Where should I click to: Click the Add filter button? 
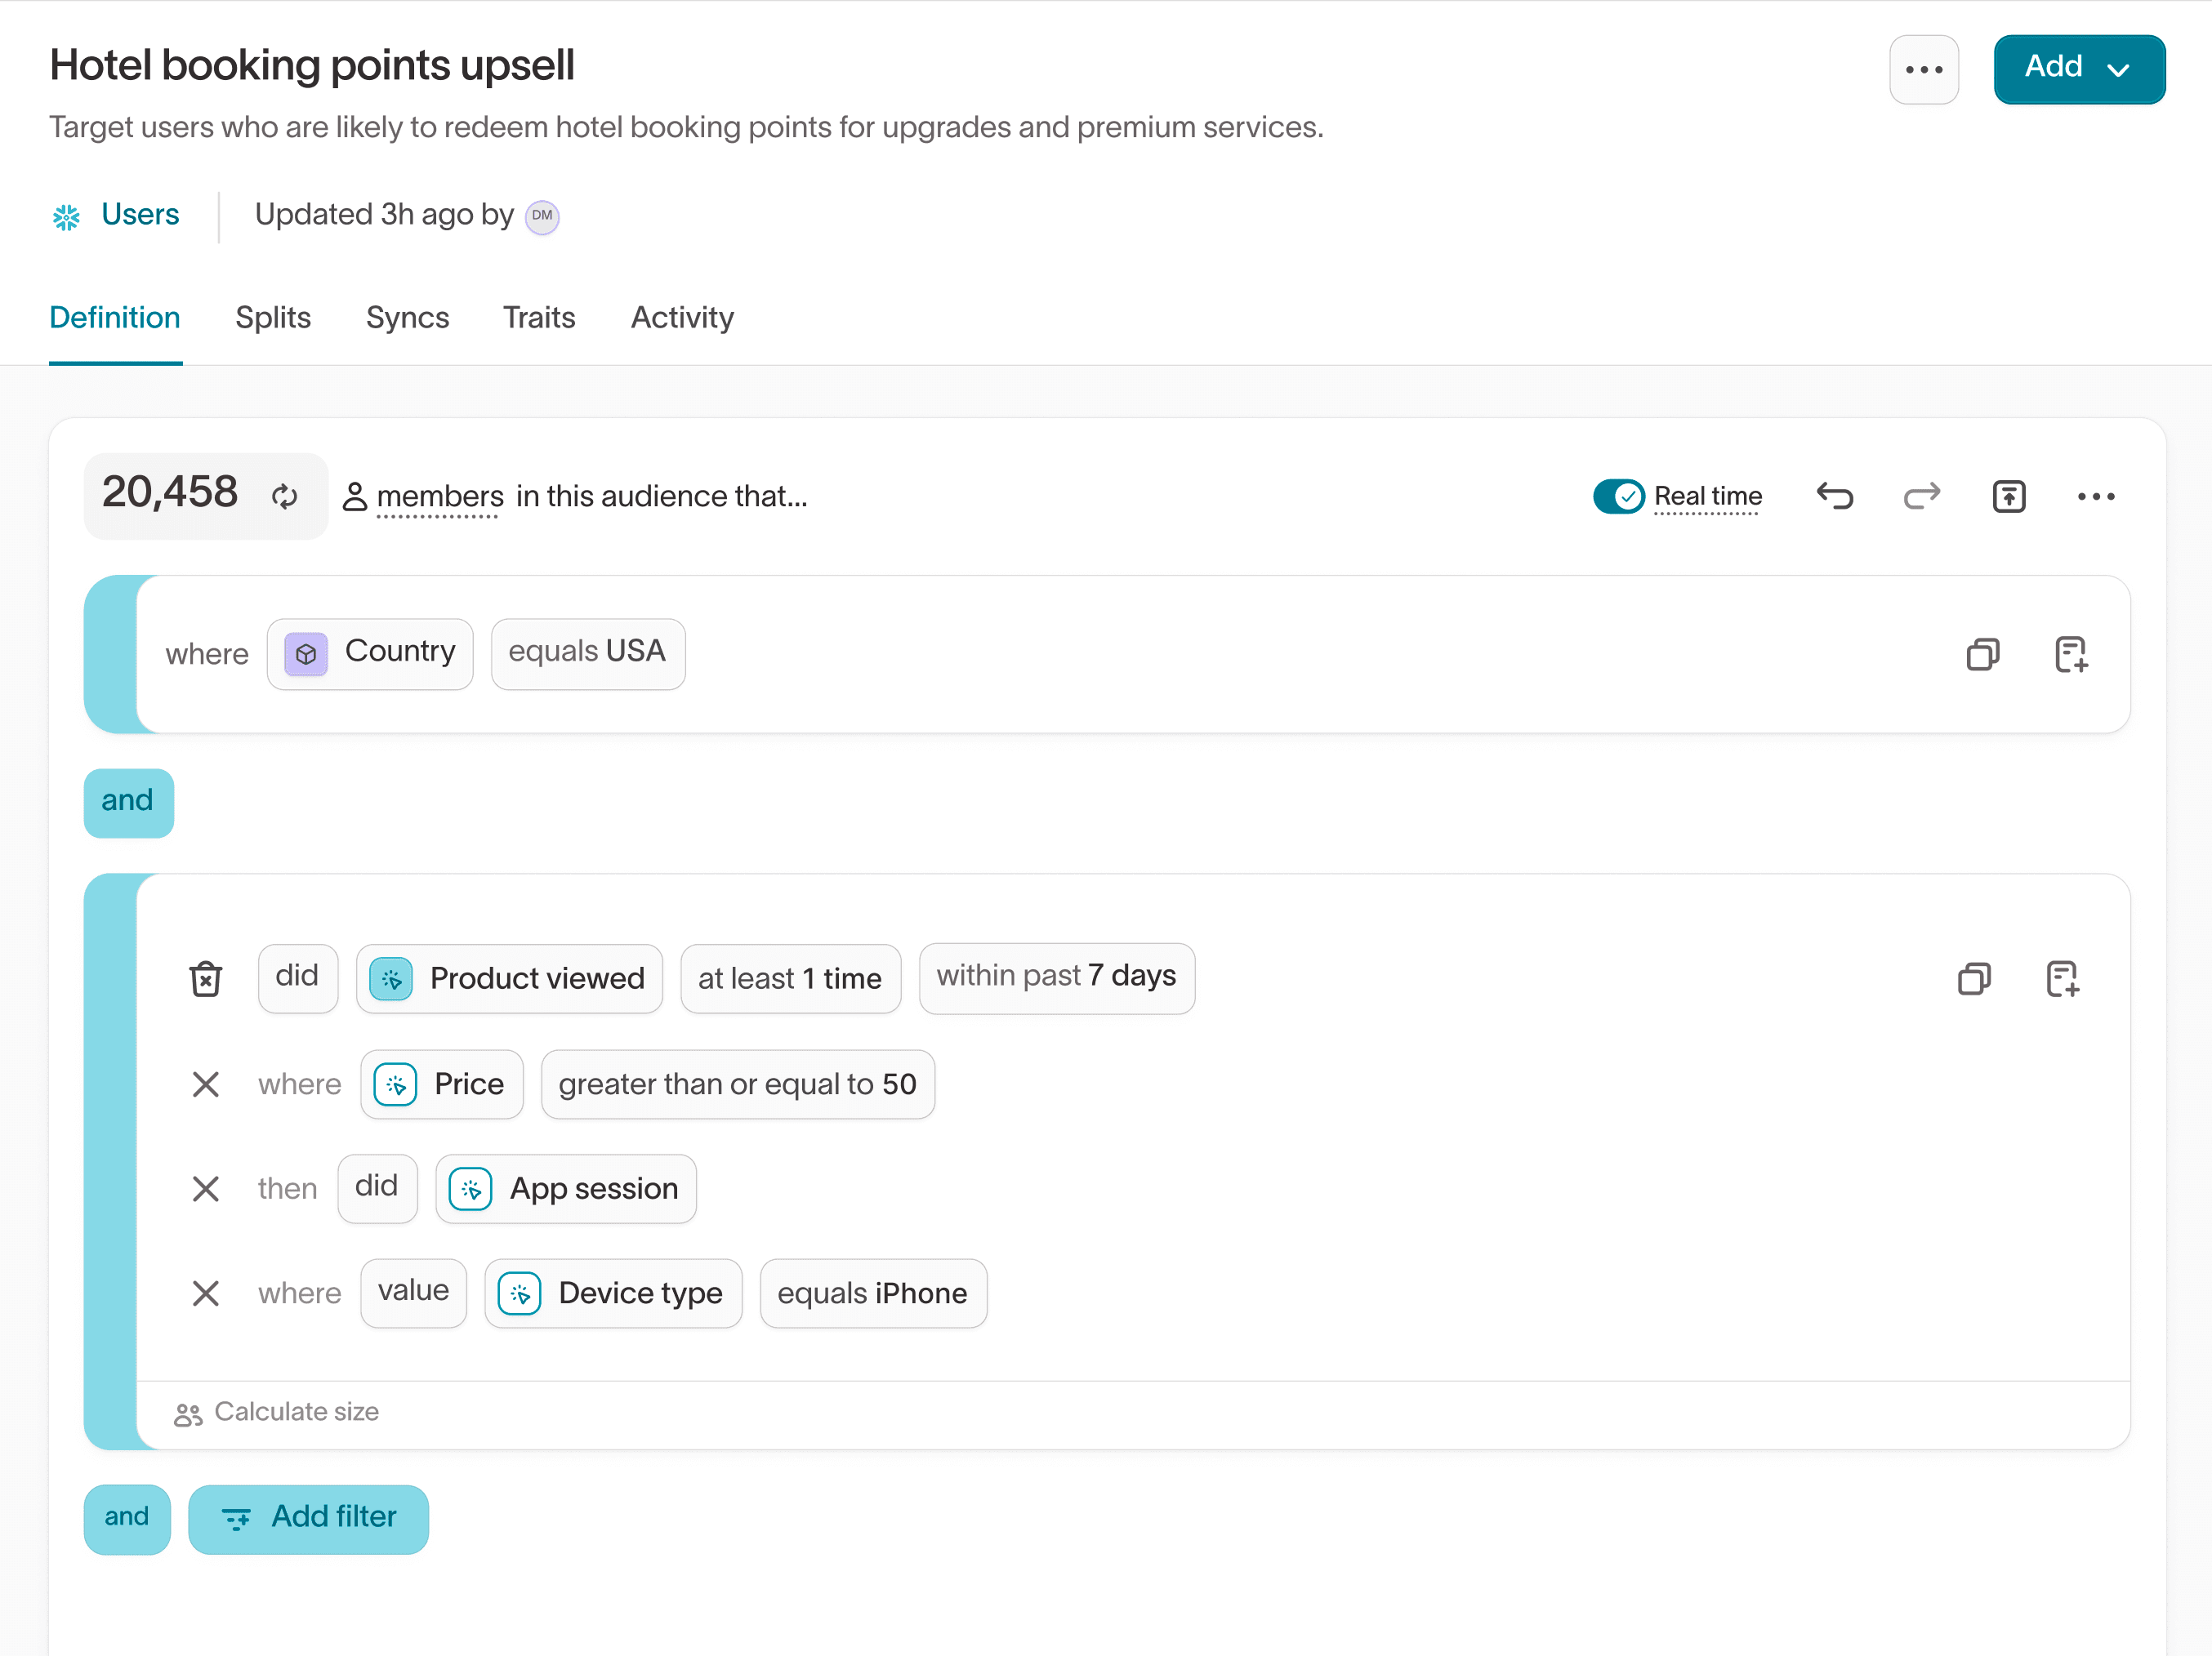click(x=308, y=1518)
